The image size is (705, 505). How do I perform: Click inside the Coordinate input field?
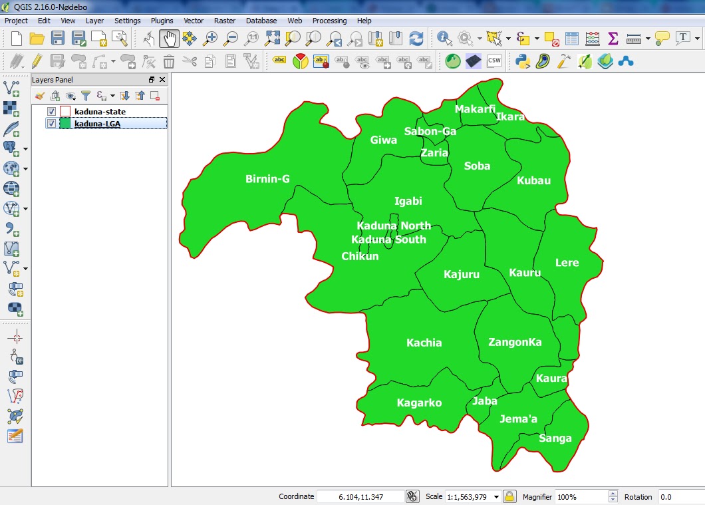tap(362, 496)
